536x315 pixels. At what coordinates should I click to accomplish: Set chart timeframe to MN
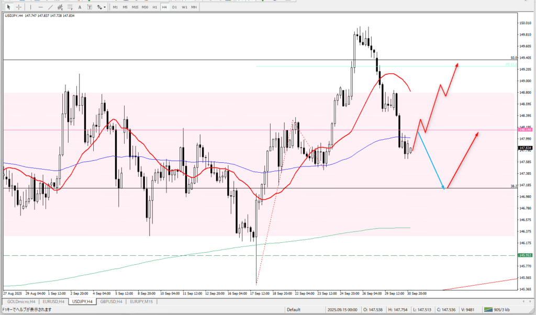pos(194,7)
